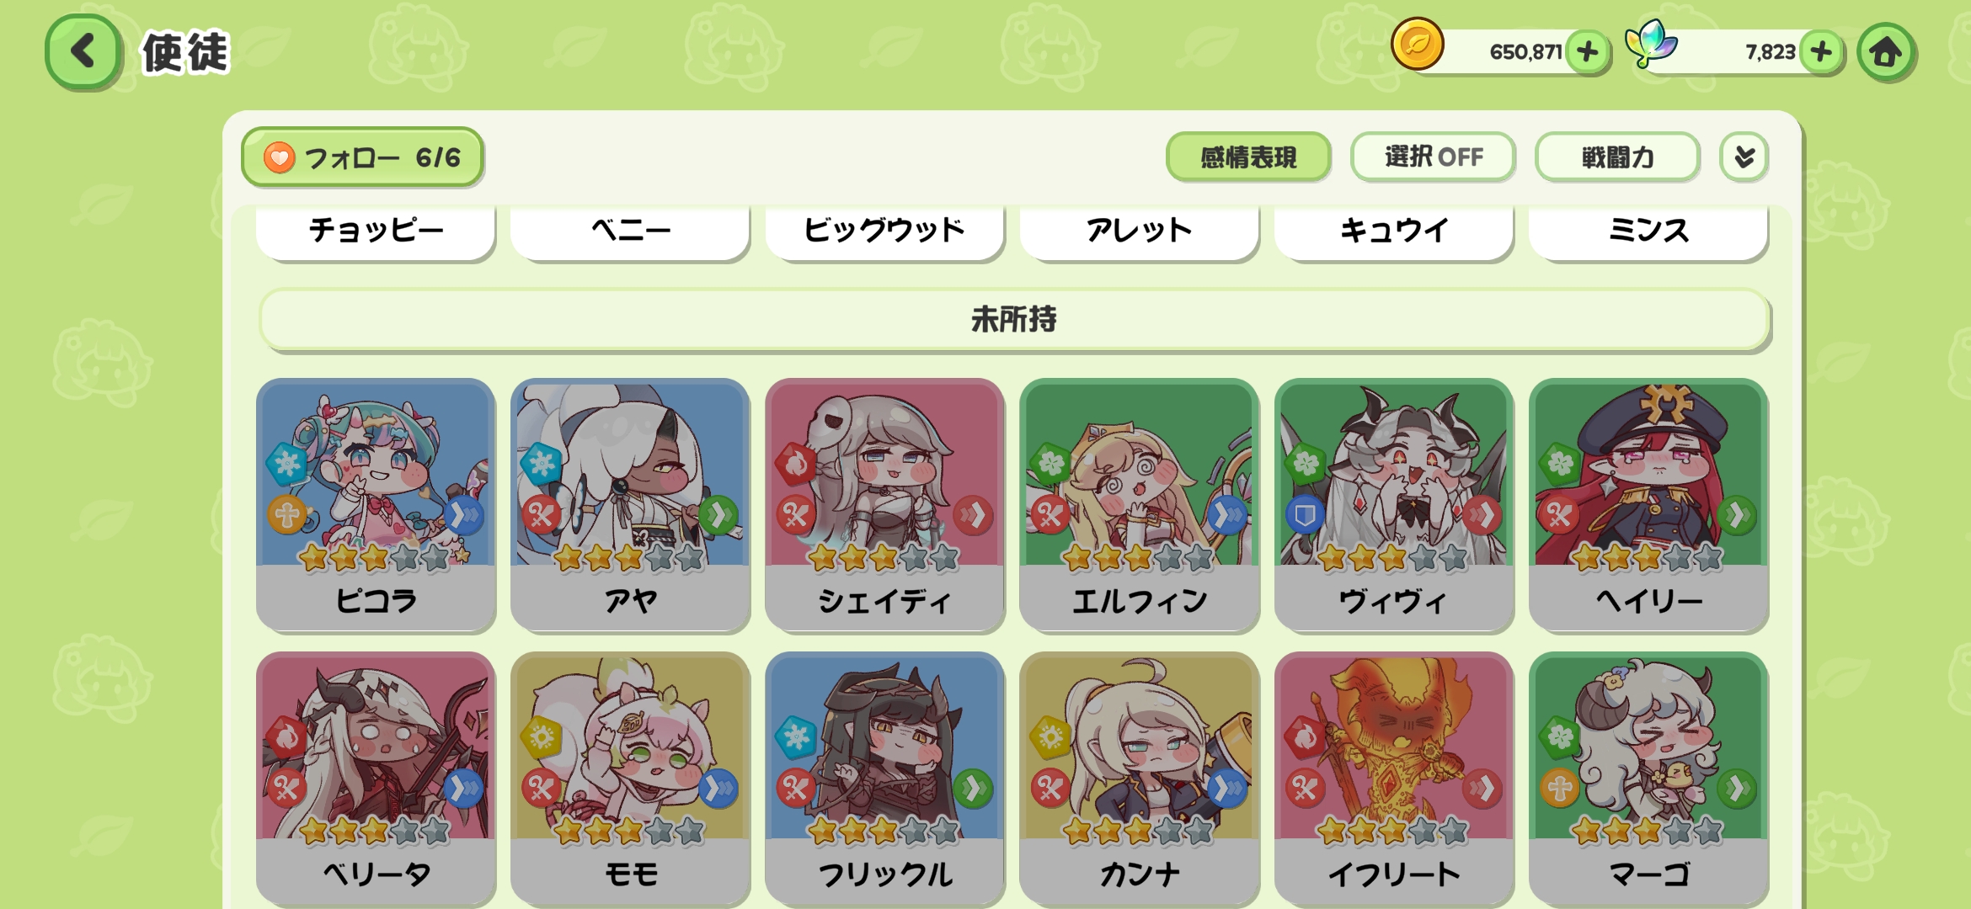Open the ミンス character entry
Viewport: 1971px width, 909px height.
click(x=1648, y=231)
